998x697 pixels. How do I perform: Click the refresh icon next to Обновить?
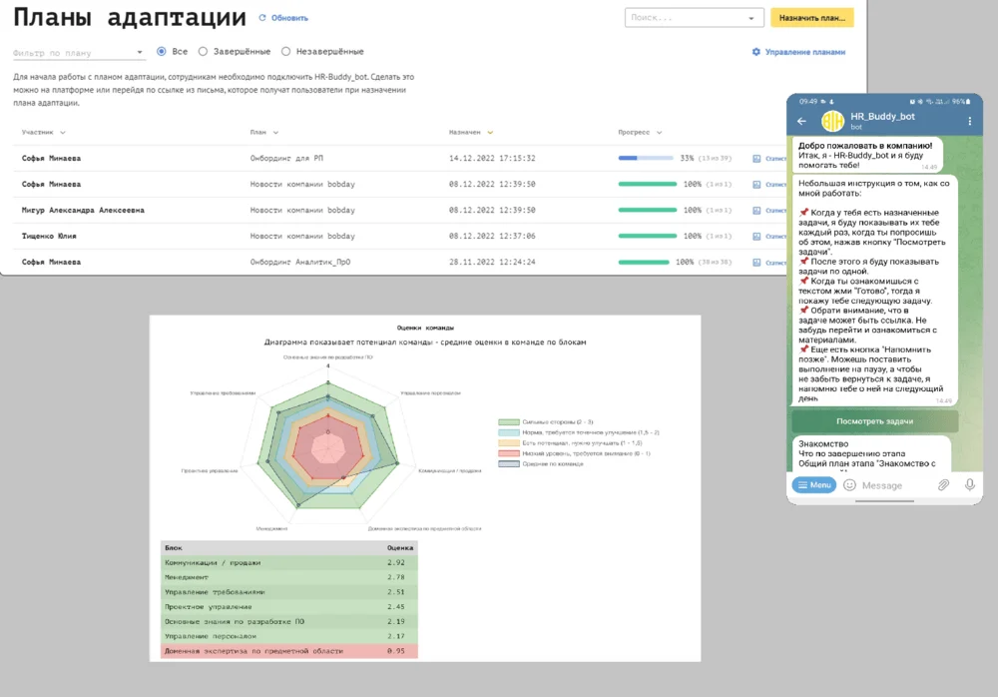point(262,18)
